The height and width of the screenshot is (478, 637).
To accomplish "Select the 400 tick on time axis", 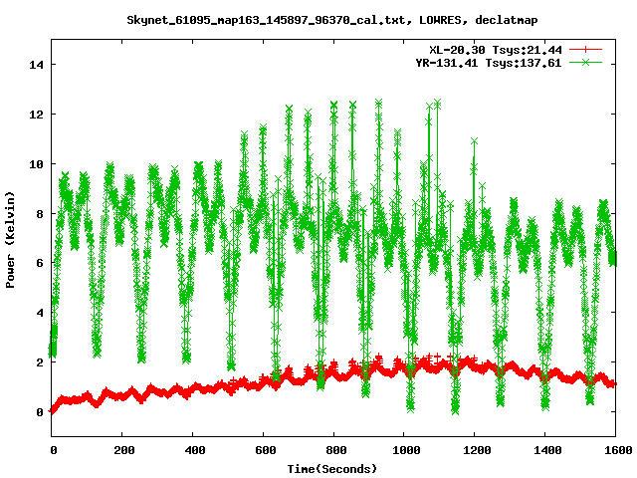I will (x=193, y=450).
